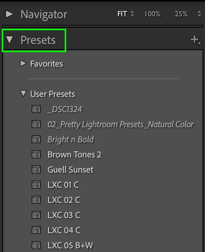Image resolution: width=205 pixels, height=252 pixels.
Task: Click the preset icon beside Brown Tones 2
Action: click(36, 154)
